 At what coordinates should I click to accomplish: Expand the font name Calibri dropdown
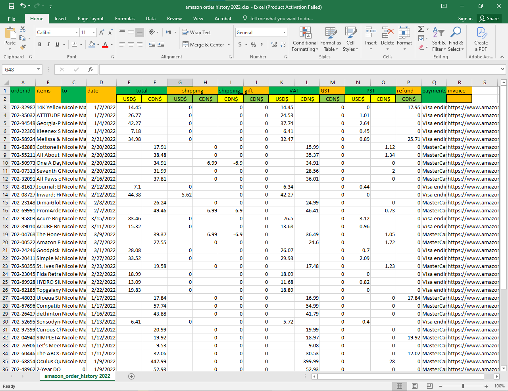pyautogui.click(x=77, y=33)
